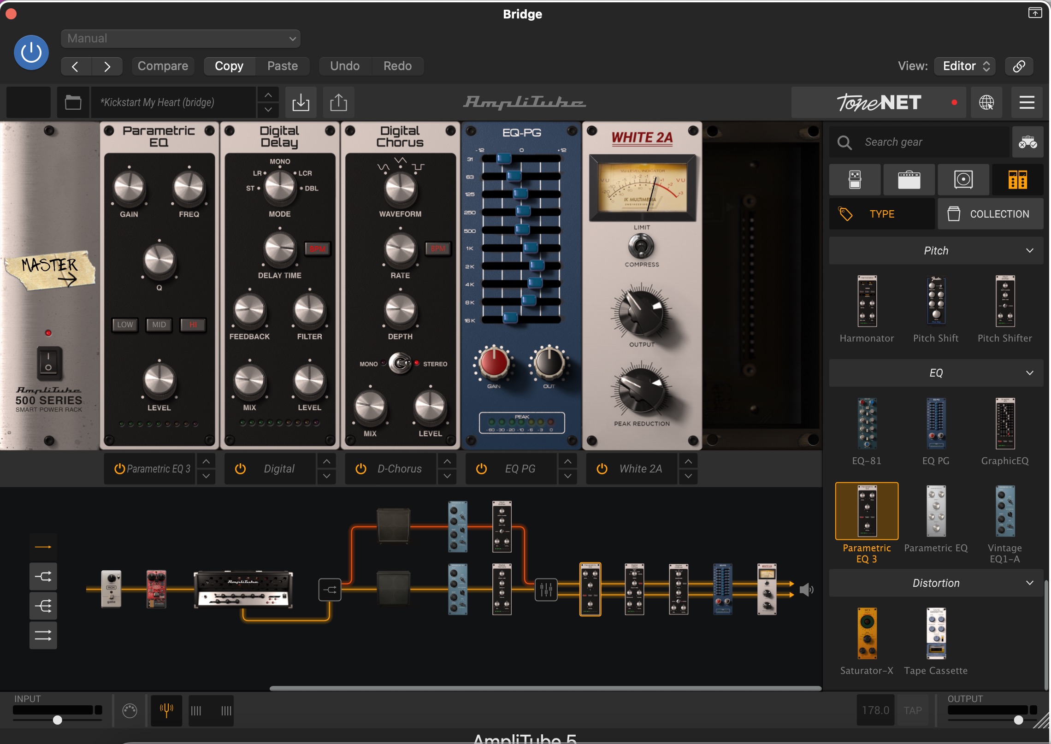Click the Compare button
1051x744 pixels.
tap(163, 66)
